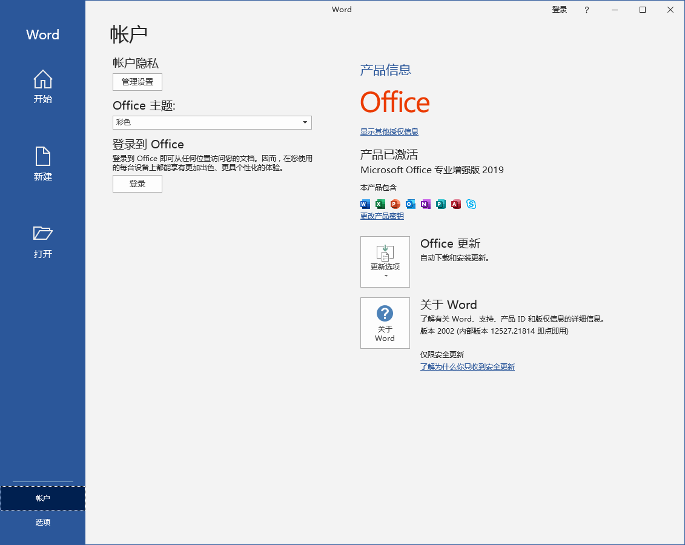Click the Sign in (登录) button under 登录到 Office
The image size is (685, 545).
137,183
